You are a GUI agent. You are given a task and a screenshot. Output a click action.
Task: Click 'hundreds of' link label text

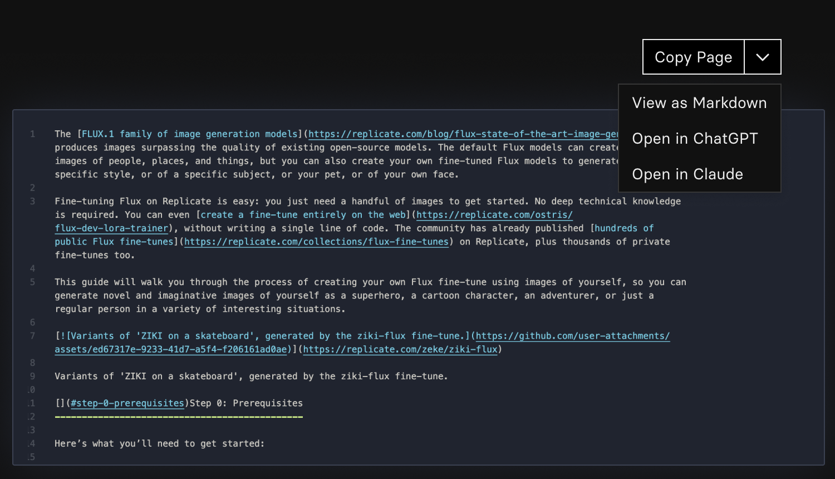coord(624,228)
